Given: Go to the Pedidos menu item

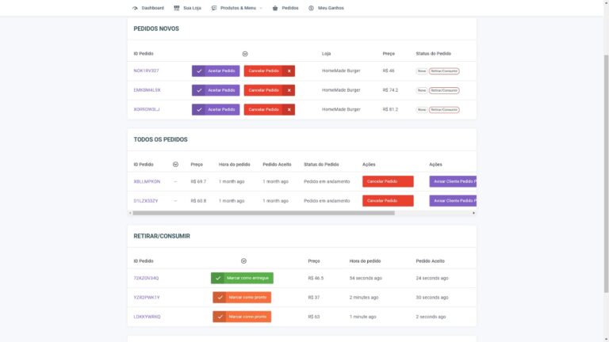Looking at the screenshot, I should (x=289, y=8).
